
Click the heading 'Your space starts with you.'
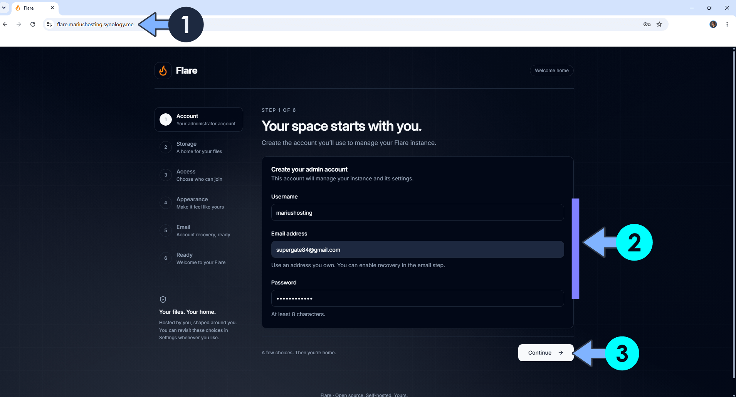click(341, 126)
